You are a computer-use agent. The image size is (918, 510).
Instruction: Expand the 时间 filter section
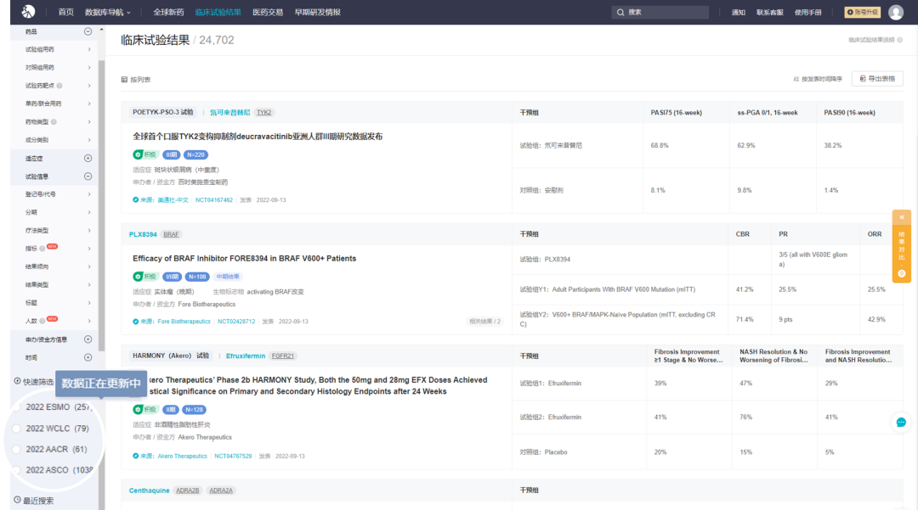click(x=88, y=357)
